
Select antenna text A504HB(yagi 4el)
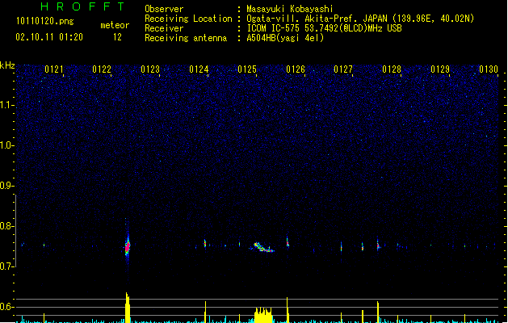(x=285, y=38)
